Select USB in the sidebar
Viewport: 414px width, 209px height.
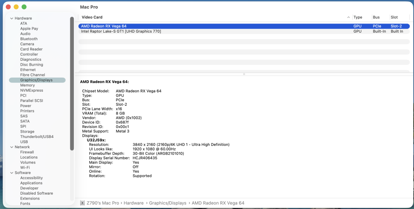pos(24,142)
